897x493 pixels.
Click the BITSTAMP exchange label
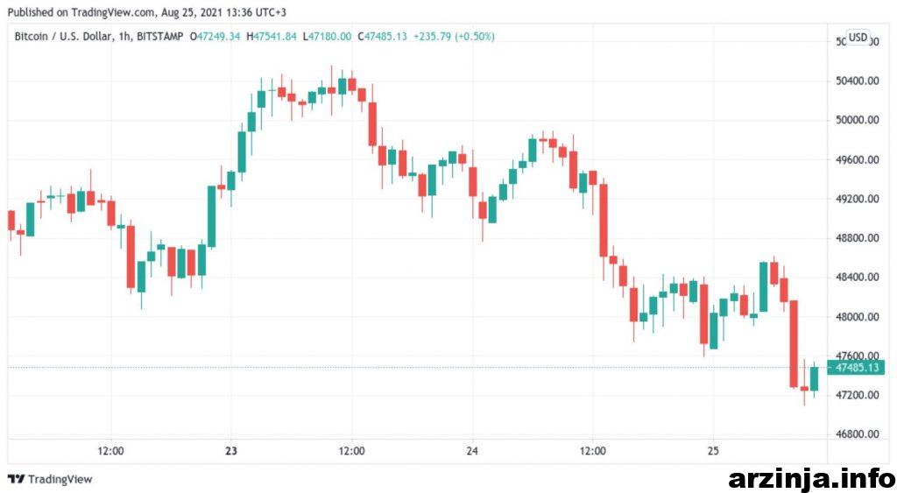159,36
